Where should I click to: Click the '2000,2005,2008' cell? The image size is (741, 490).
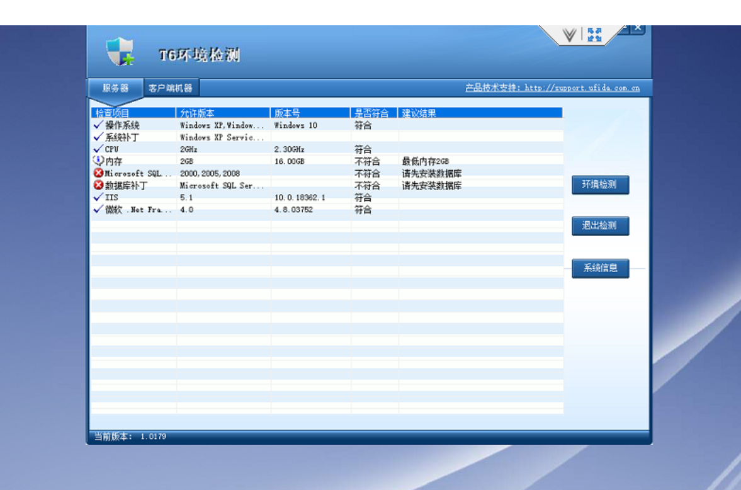tap(210, 174)
